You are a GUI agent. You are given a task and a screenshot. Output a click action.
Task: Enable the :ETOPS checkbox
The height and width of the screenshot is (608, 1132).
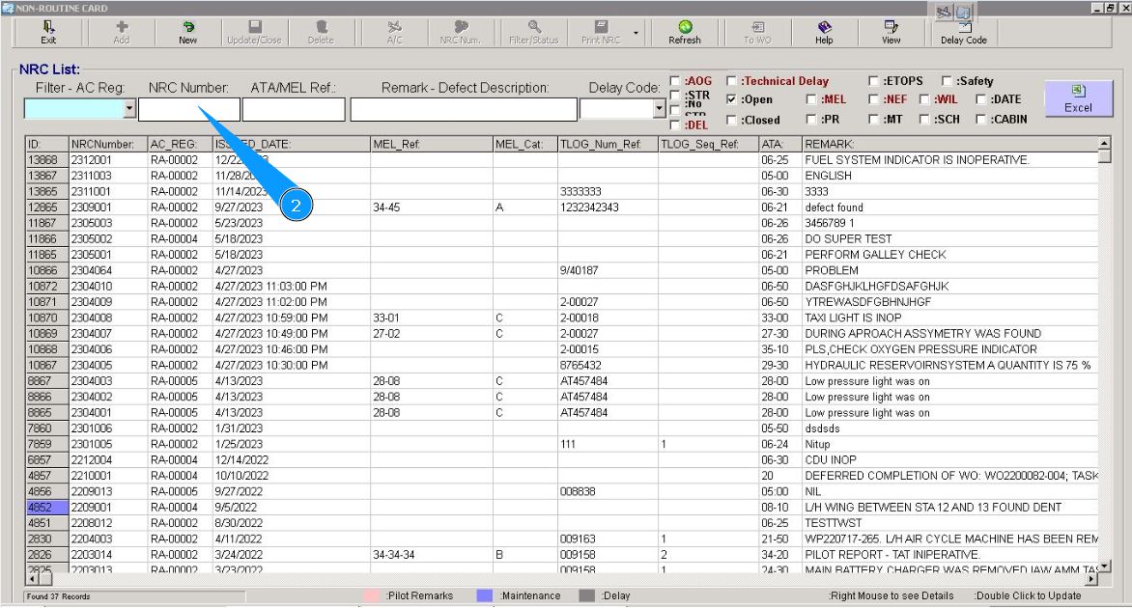click(x=873, y=81)
